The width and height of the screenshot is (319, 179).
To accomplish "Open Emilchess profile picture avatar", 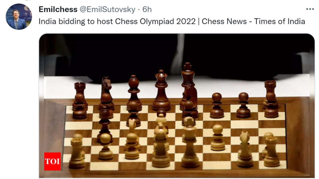I will coord(19,17).
